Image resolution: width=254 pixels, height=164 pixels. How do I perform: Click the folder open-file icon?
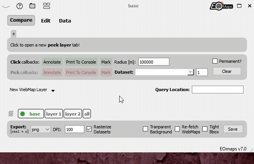(32, 6)
